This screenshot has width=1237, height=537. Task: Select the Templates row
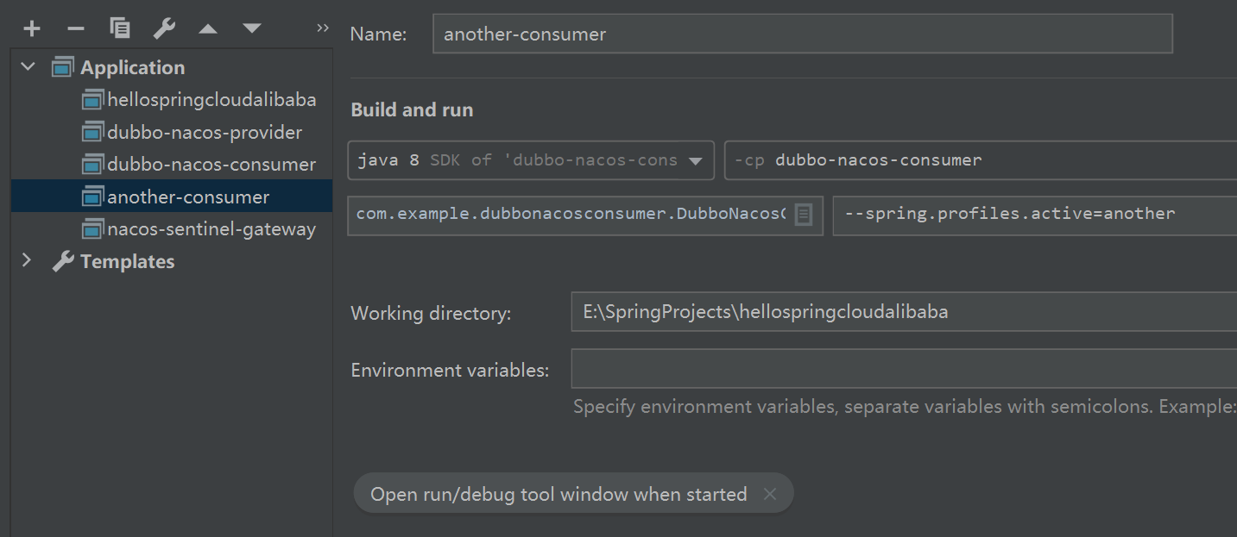[172, 261]
